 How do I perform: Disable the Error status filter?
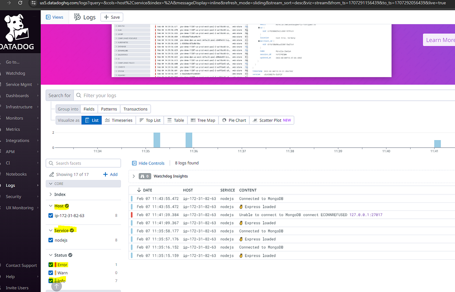point(50,264)
